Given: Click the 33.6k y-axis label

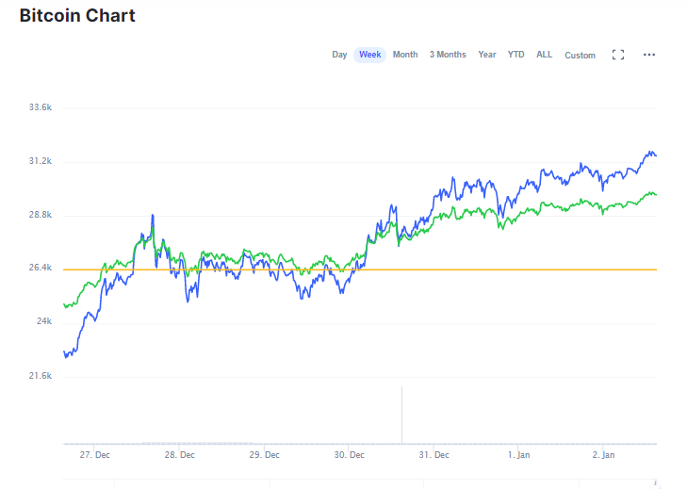Looking at the screenshot, I should (41, 107).
